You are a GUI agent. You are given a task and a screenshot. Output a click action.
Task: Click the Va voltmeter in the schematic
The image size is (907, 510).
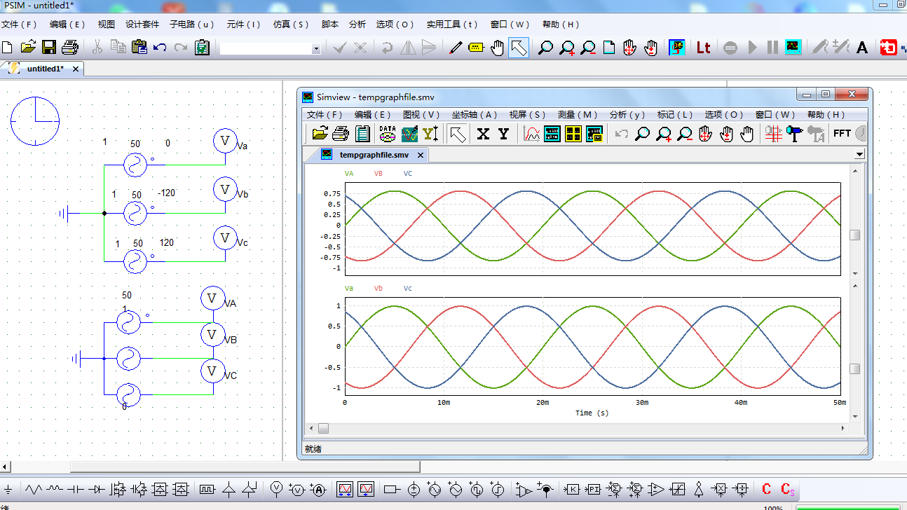tap(225, 140)
